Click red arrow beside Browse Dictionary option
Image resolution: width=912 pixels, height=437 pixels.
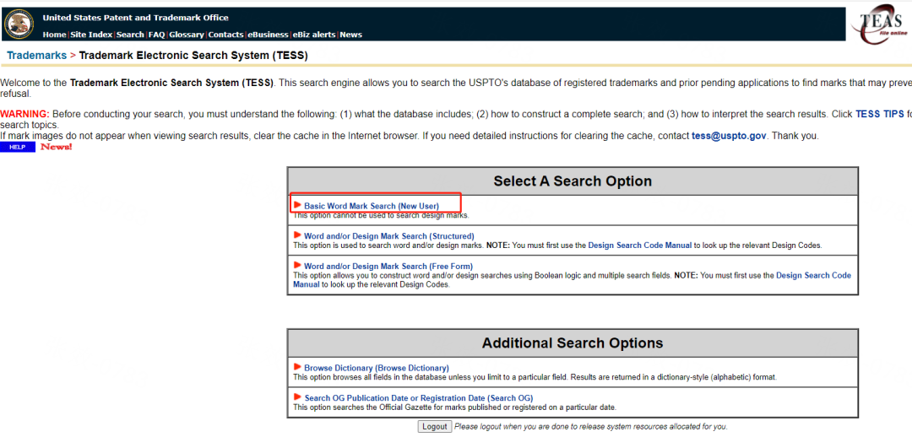pyautogui.click(x=298, y=367)
